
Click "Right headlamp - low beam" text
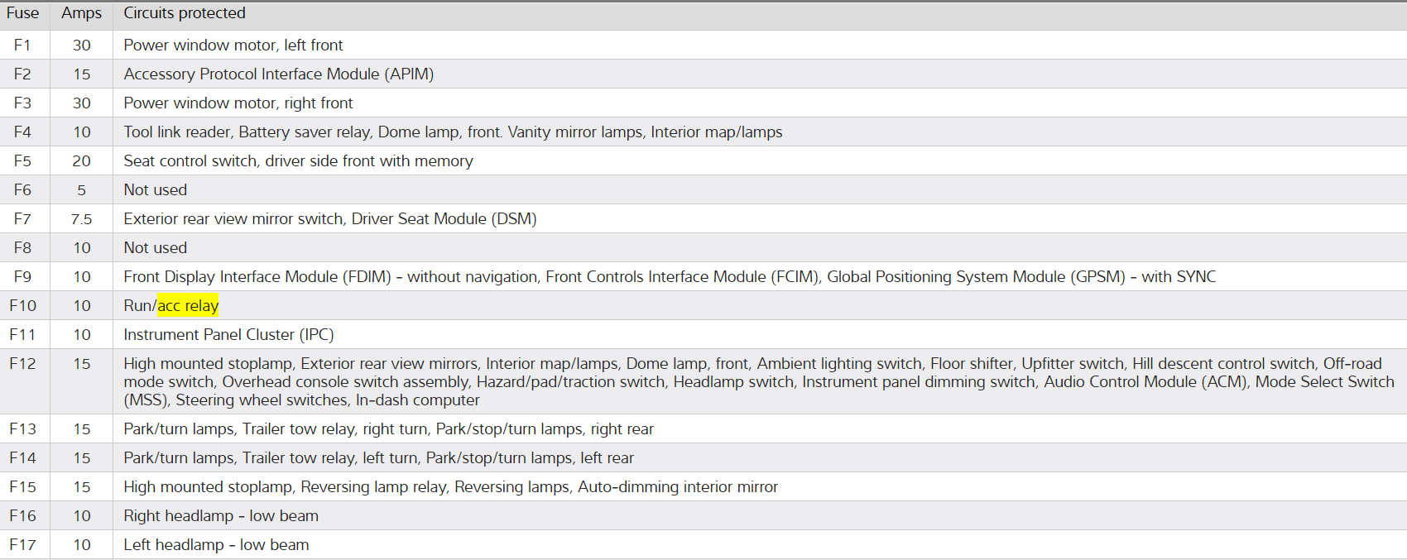[x=221, y=516]
